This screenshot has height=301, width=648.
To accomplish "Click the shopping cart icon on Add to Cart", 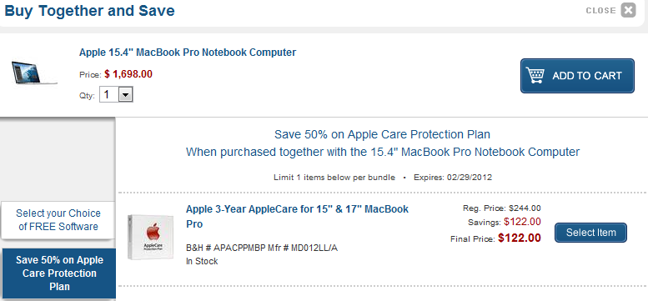I will click(x=535, y=76).
